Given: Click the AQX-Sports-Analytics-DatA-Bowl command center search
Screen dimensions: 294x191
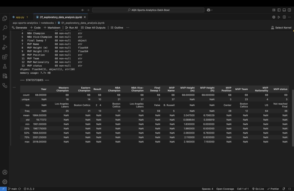Looking at the screenshot, I should (148, 10).
